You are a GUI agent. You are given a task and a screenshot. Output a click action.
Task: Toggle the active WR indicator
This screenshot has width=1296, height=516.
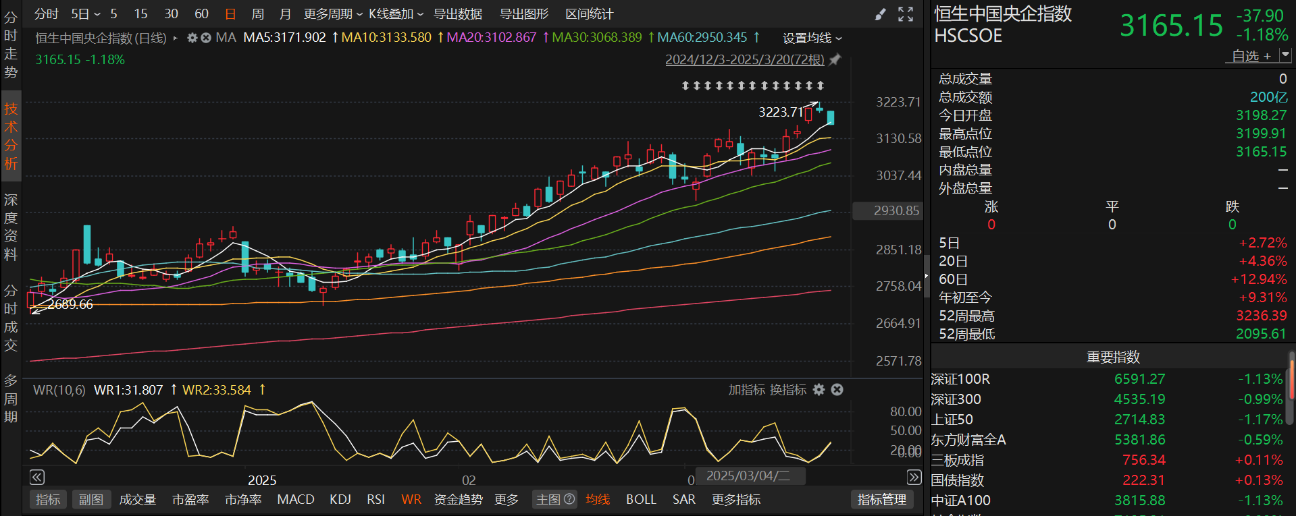pyautogui.click(x=411, y=500)
